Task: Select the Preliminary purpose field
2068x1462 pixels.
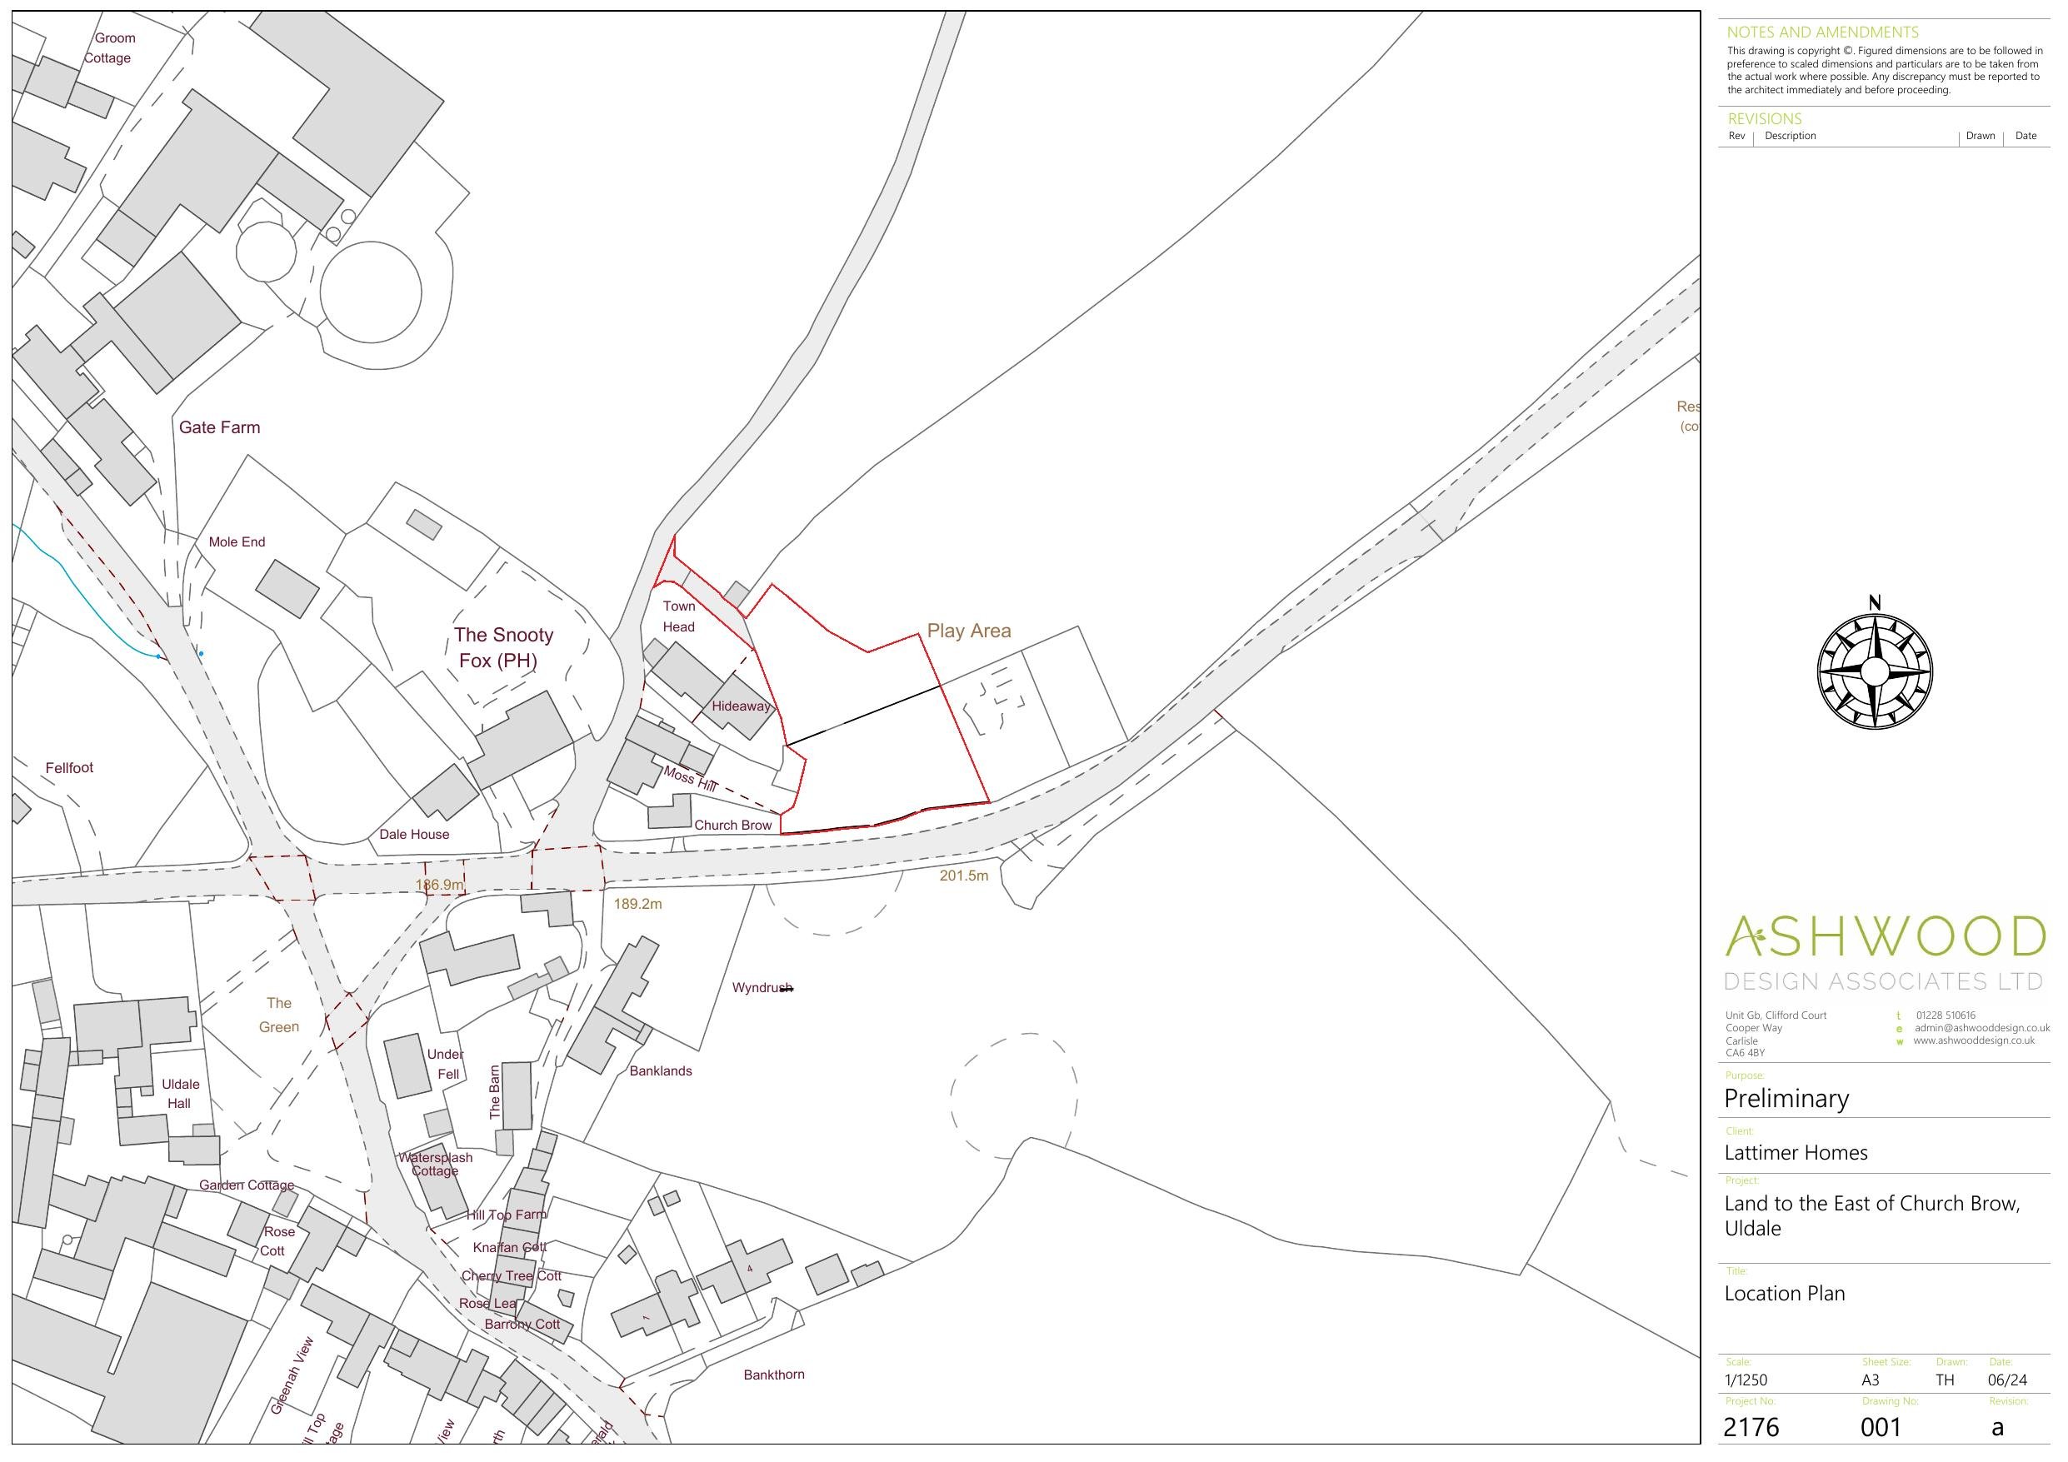Action: tap(1786, 1099)
